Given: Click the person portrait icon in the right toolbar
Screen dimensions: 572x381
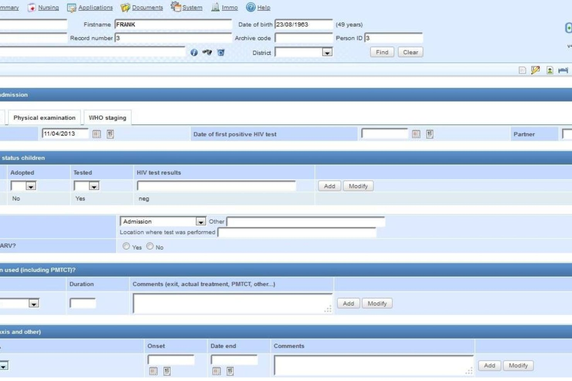Looking at the screenshot, I should (550, 70).
